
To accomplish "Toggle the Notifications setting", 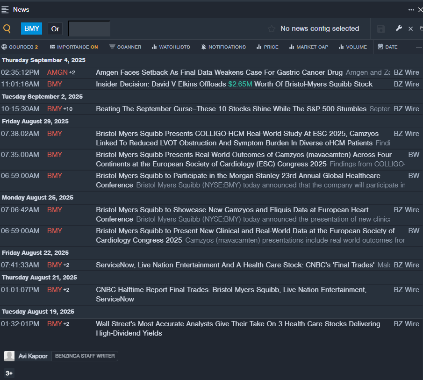I will [223, 47].
